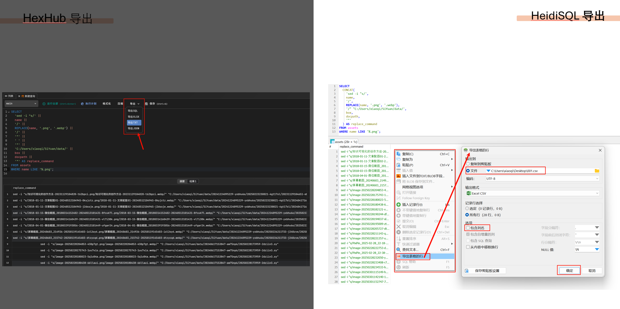
Task: Click the 执行计划 gear icon
Action: tap(82, 104)
